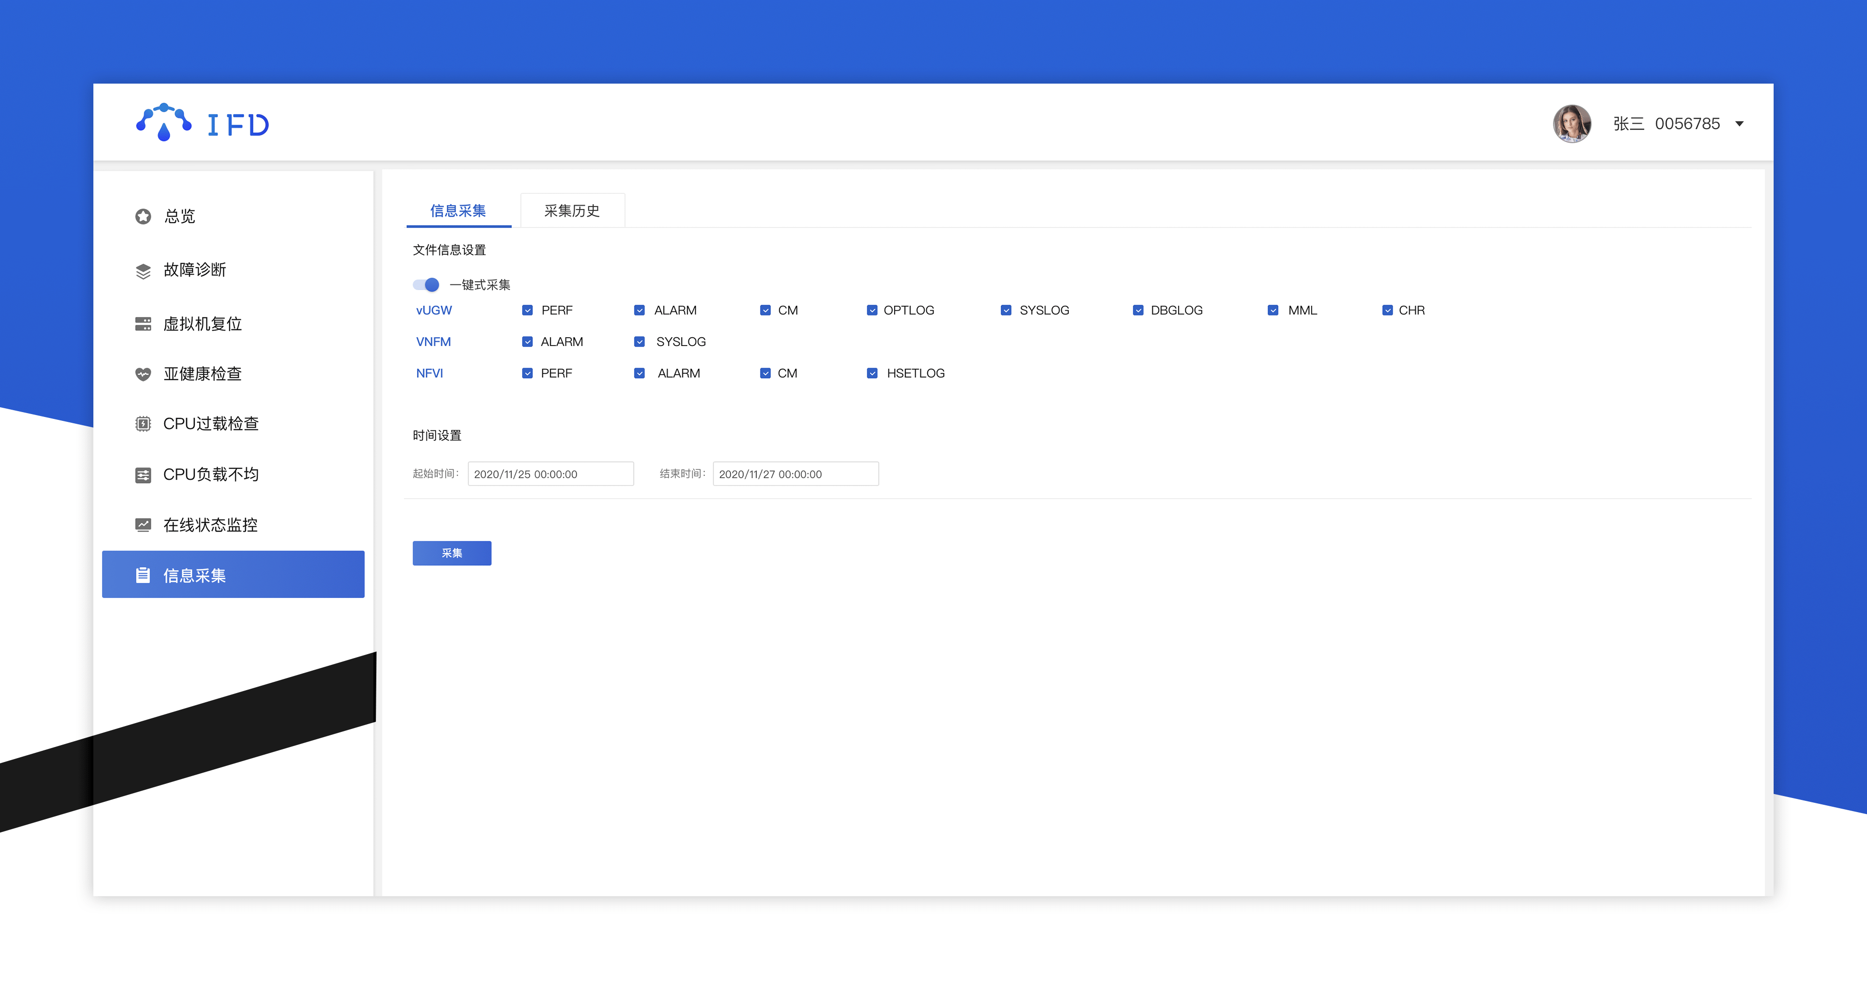The width and height of the screenshot is (1867, 1006).
Task: Click the server icon for 虚拟机复位
Action: click(x=143, y=324)
